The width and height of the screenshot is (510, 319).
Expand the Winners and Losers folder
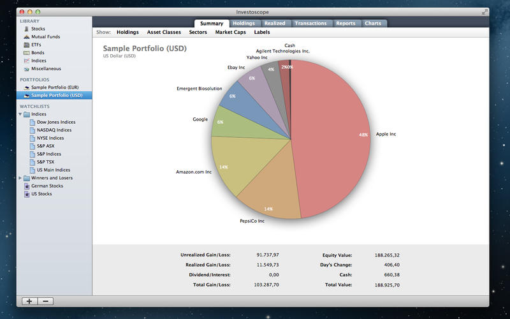point(20,178)
